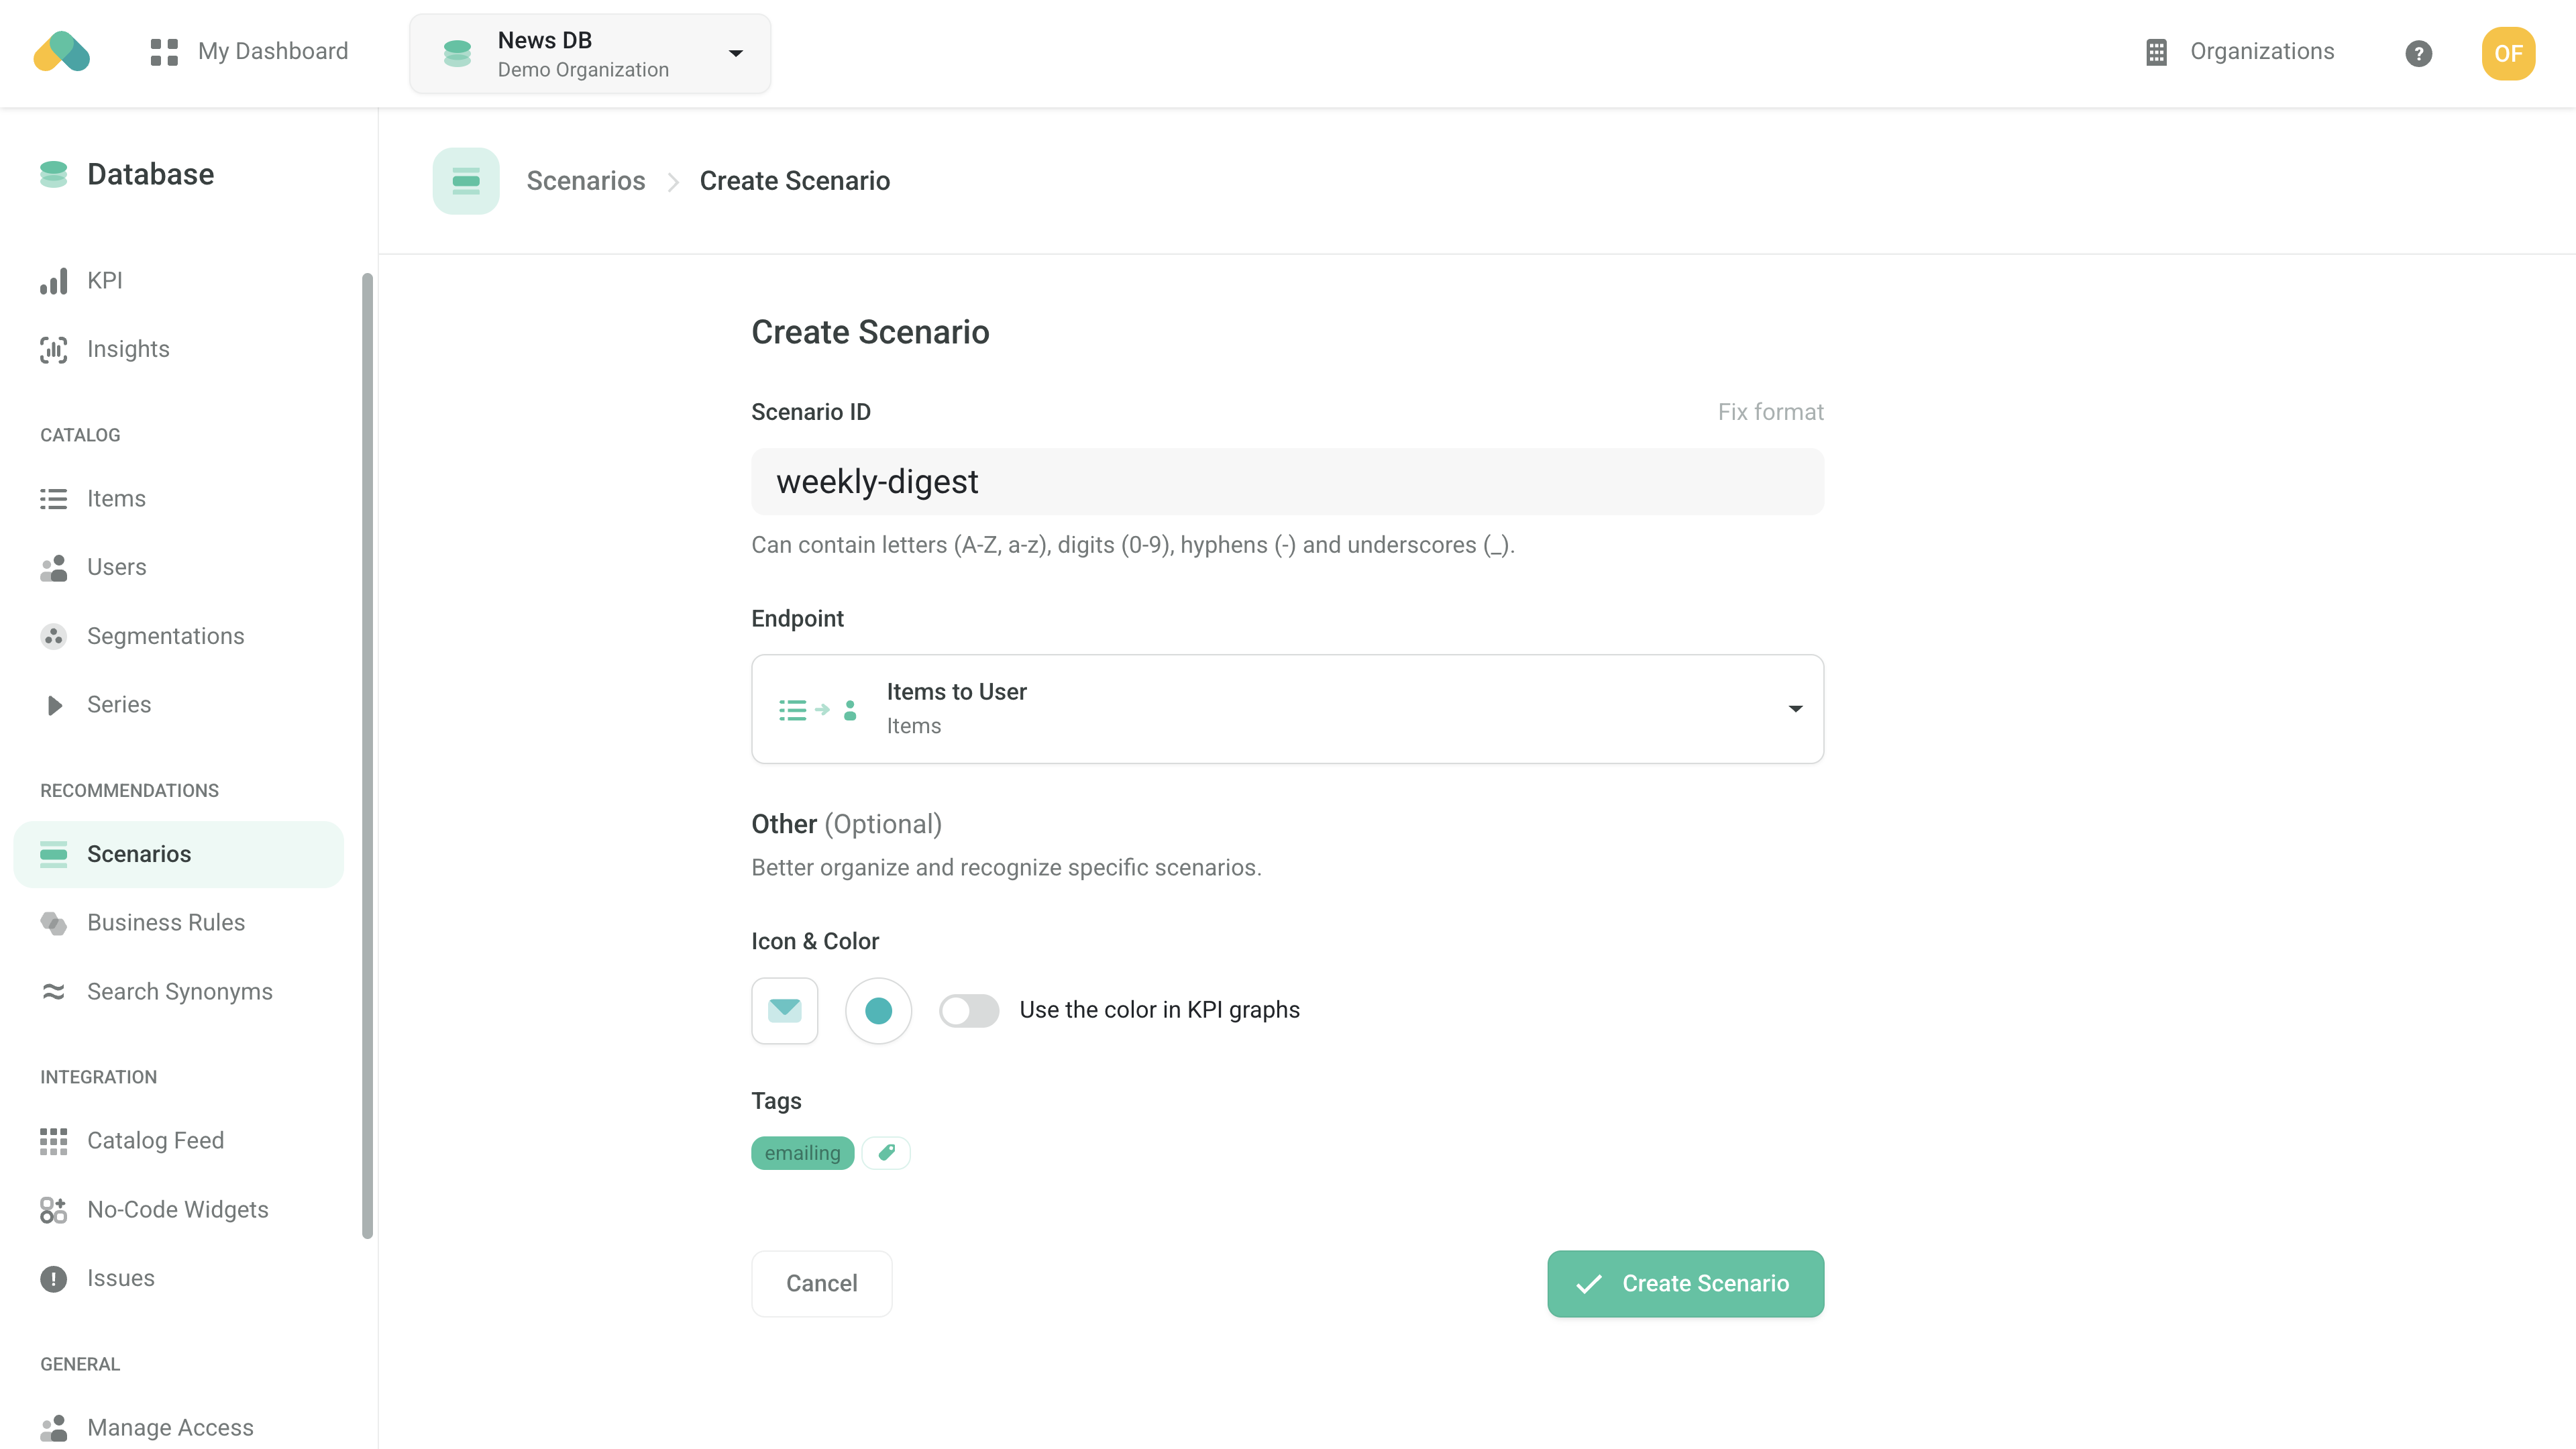Click the breadcrumb Scenarios square icon
Image resolution: width=2576 pixels, height=1449 pixels.
[x=466, y=181]
